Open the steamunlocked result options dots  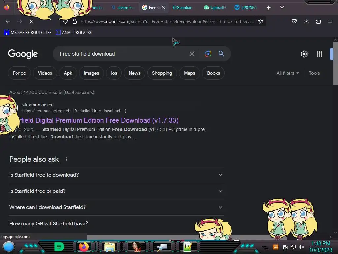pos(126,111)
